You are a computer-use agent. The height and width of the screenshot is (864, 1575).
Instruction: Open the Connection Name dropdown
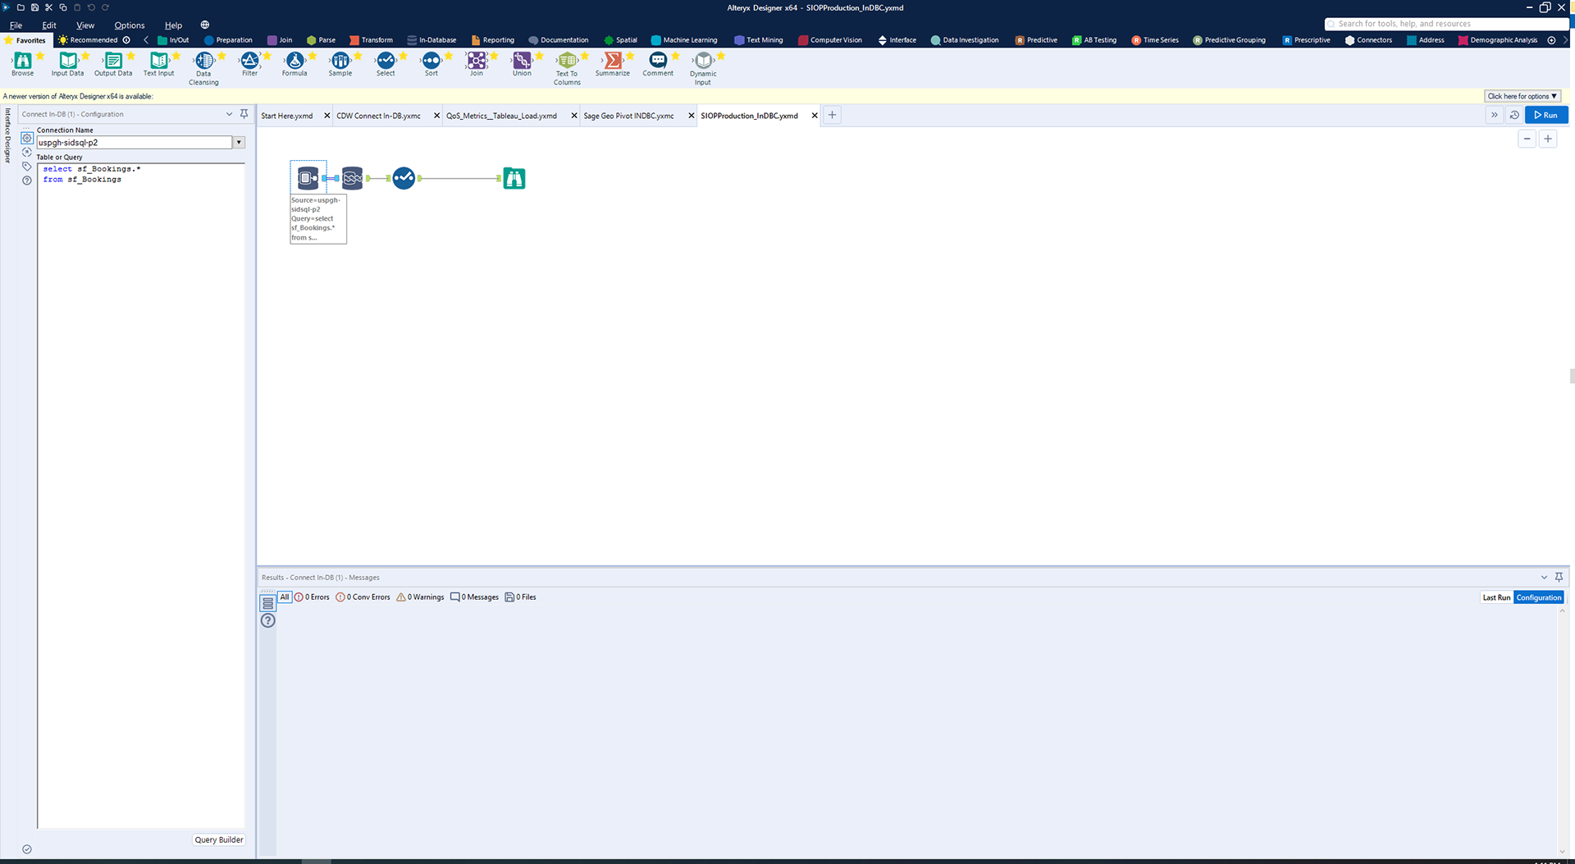(x=239, y=143)
